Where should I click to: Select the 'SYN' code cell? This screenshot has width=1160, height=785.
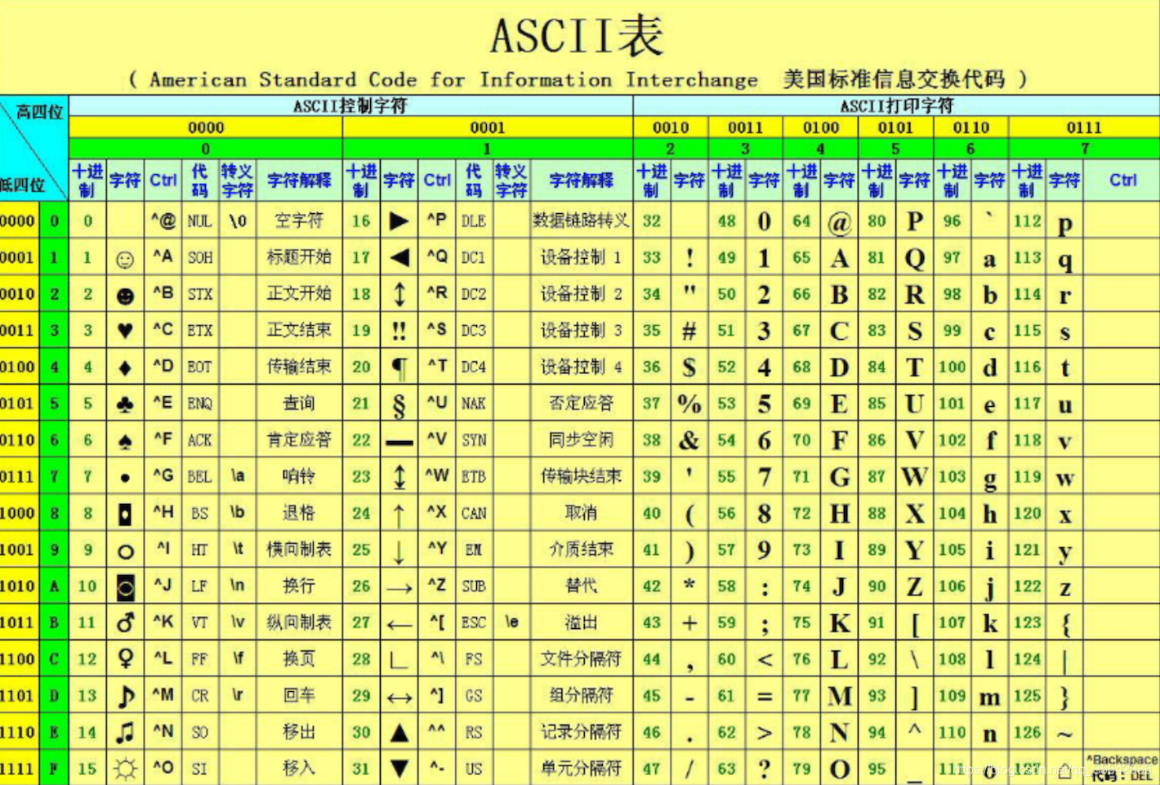point(474,440)
